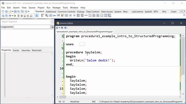Open the Tools menu
This screenshot has height=104, width=186.
point(65,8)
